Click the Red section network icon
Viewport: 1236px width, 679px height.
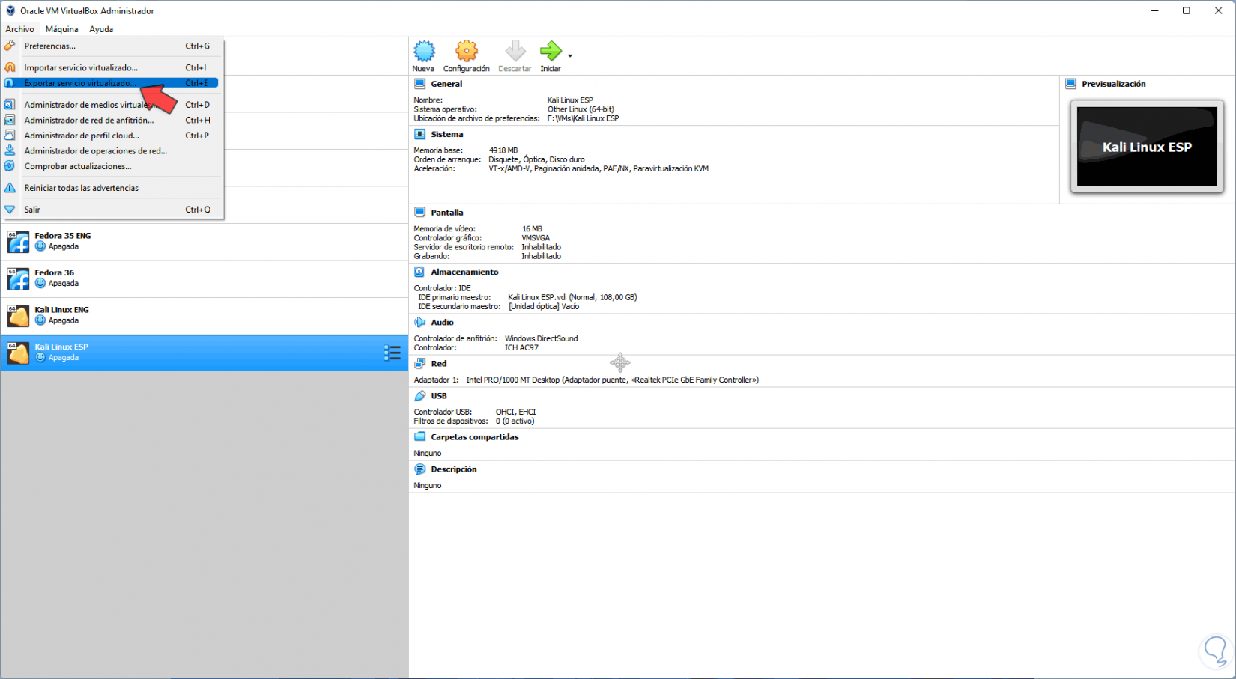click(420, 364)
